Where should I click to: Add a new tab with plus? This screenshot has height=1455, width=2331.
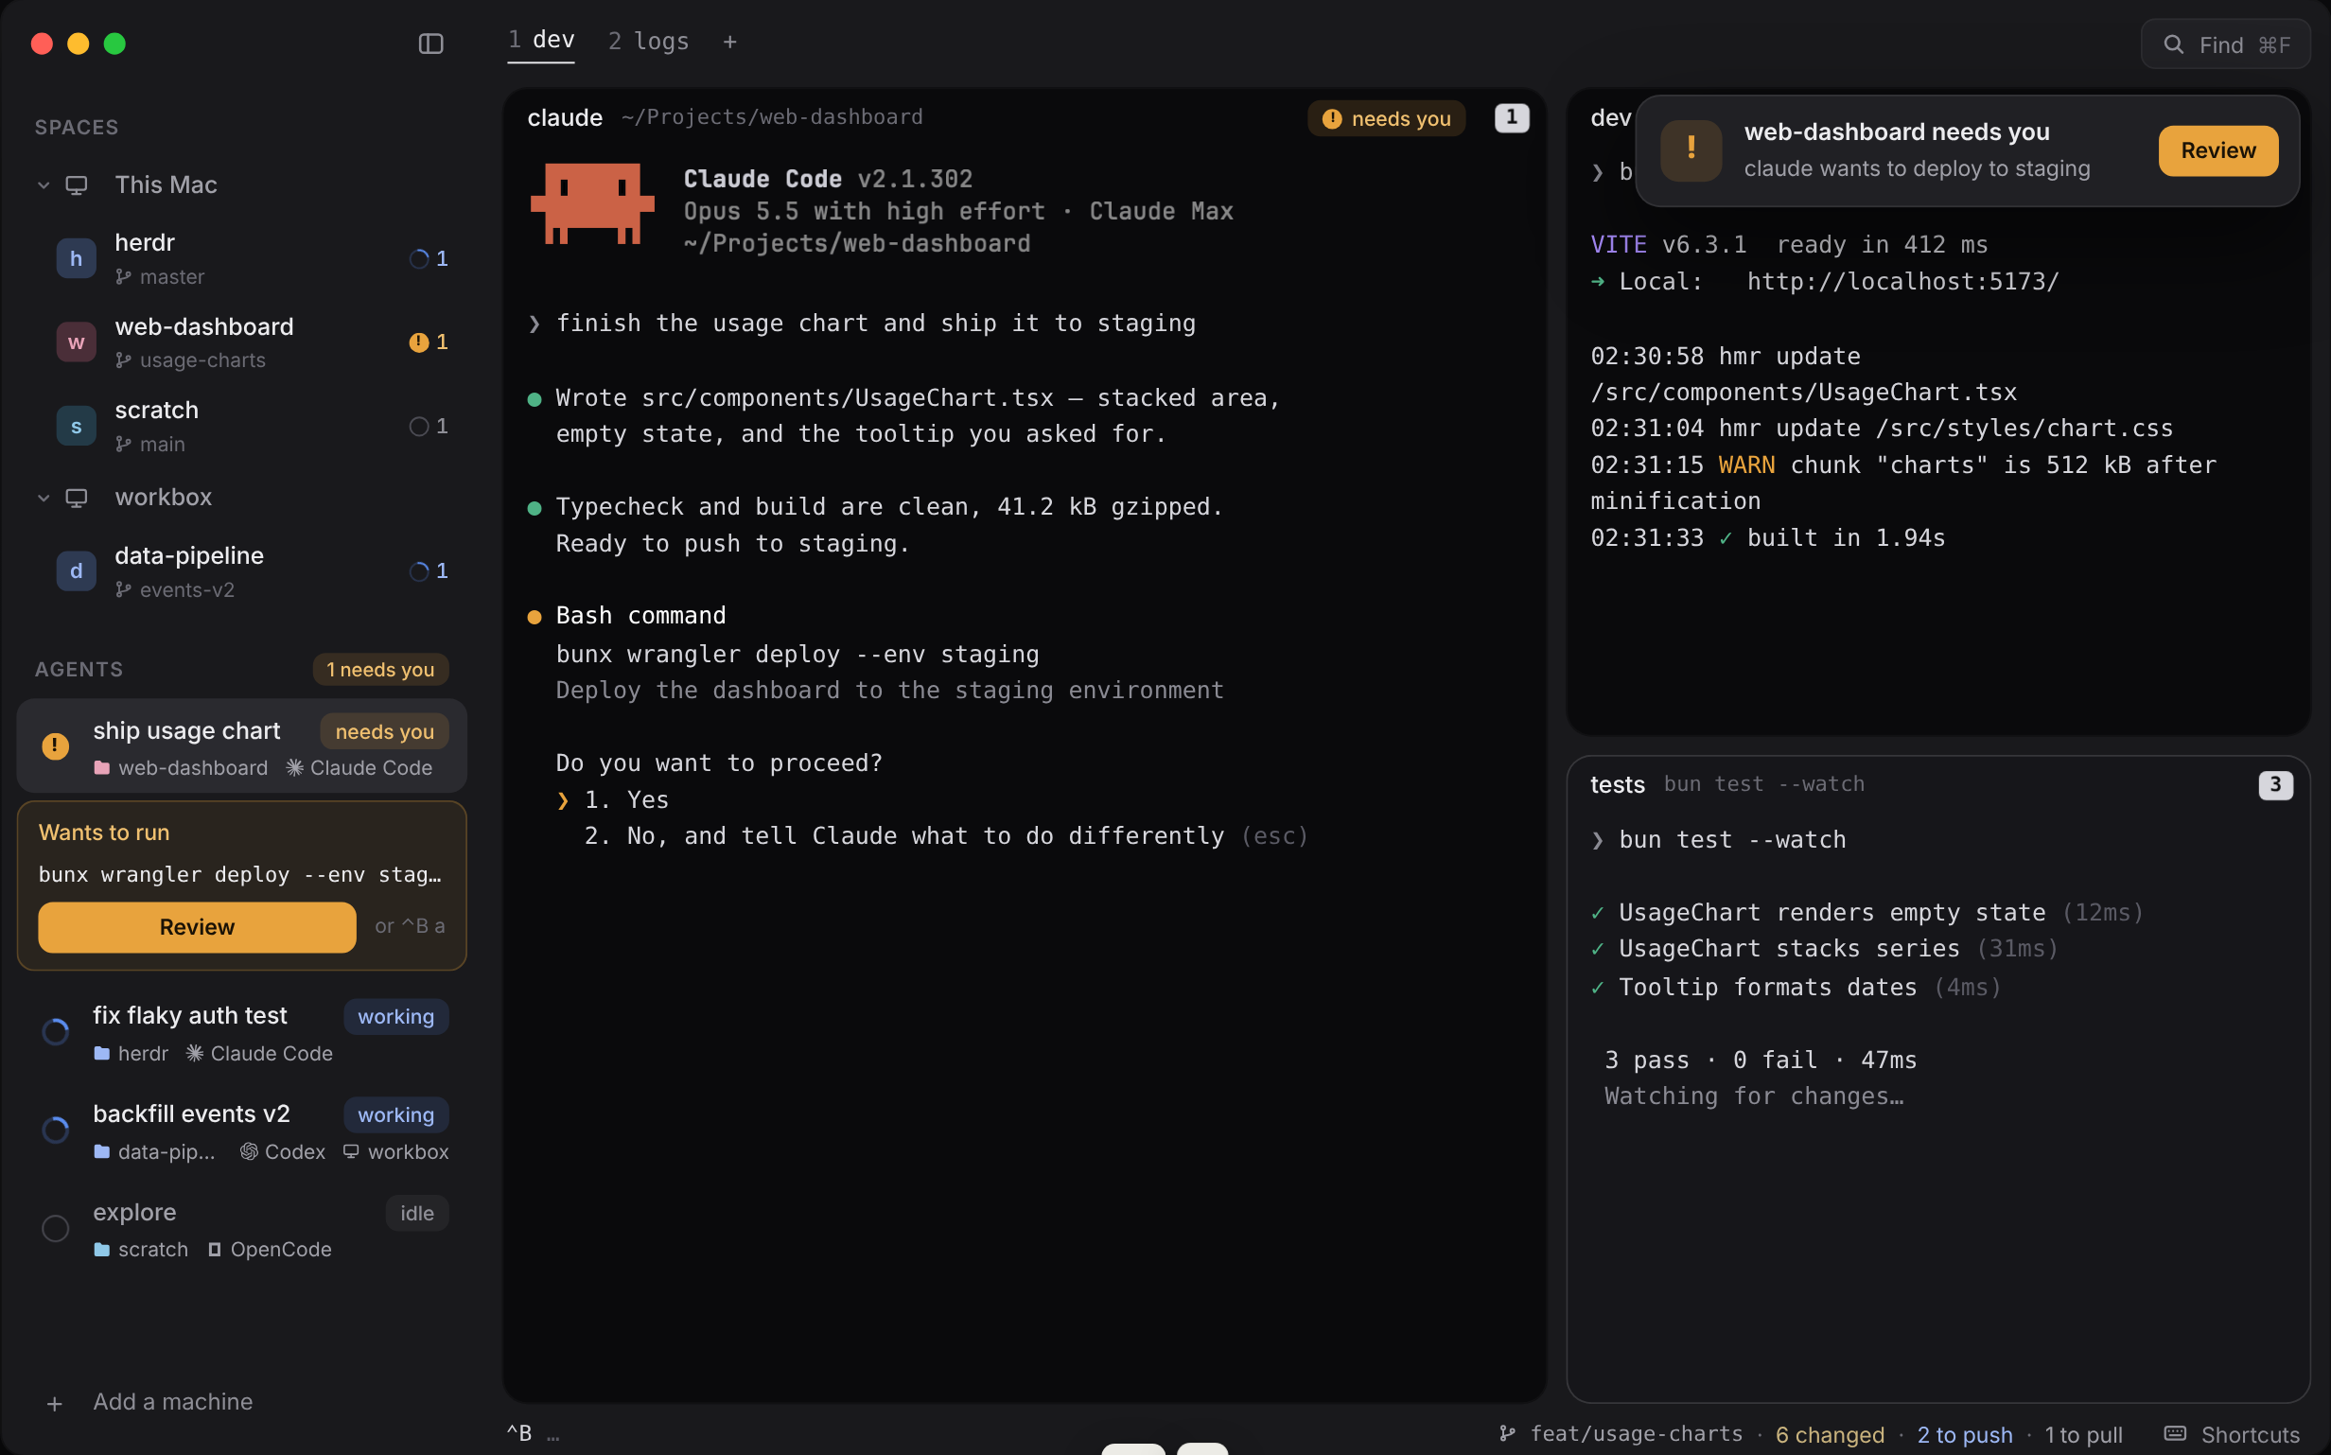[729, 42]
